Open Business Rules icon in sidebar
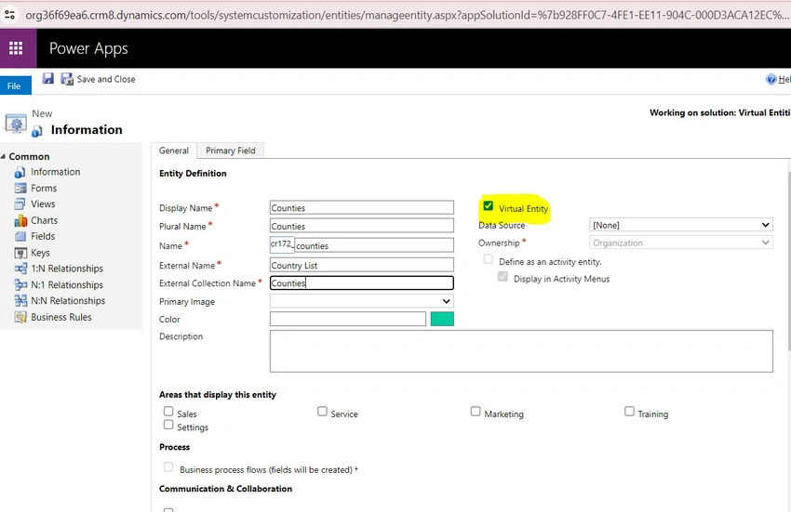 click(20, 317)
